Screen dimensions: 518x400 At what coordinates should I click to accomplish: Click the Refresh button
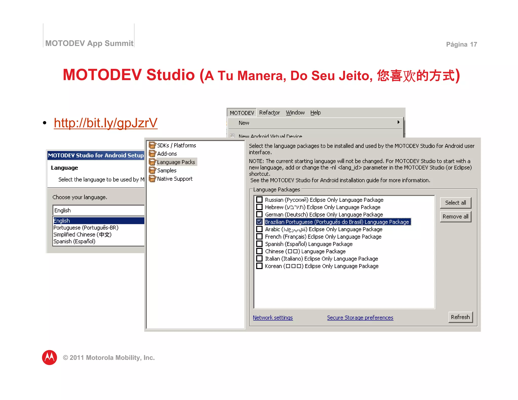[x=460, y=317]
